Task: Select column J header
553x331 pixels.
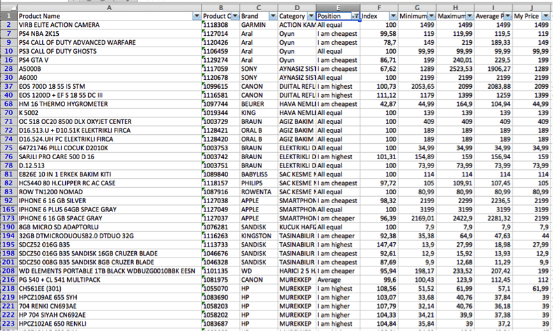Action: coord(532,7)
